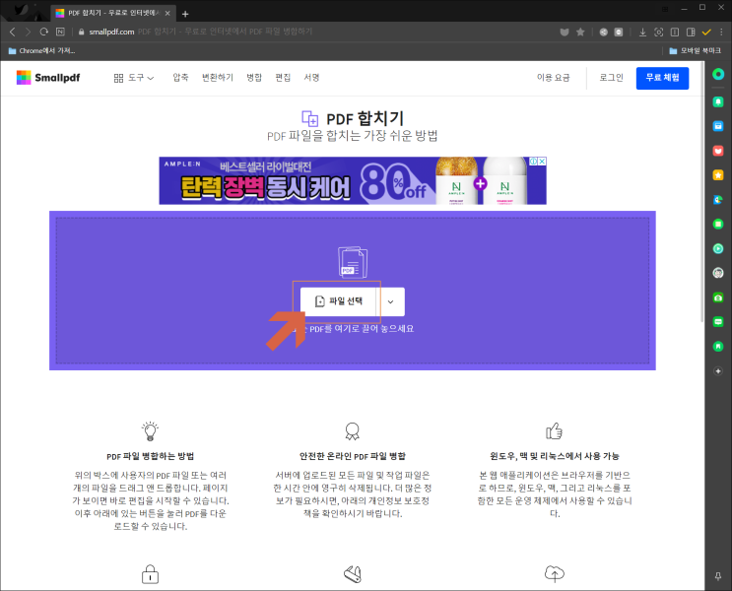Open the green camera sidebar icon

[x=718, y=297]
